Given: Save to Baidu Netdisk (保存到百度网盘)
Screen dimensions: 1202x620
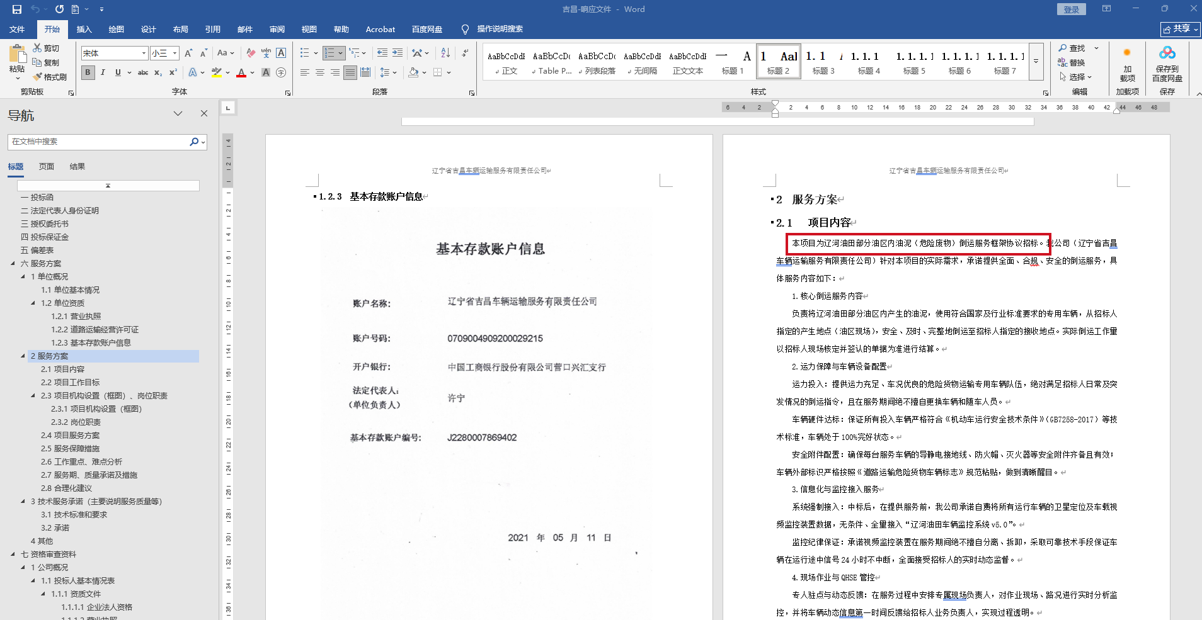Looking at the screenshot, I should click(1167, 64).
